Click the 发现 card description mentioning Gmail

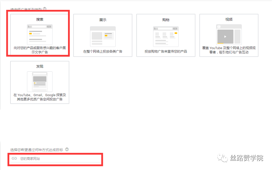tap(40, 97)
